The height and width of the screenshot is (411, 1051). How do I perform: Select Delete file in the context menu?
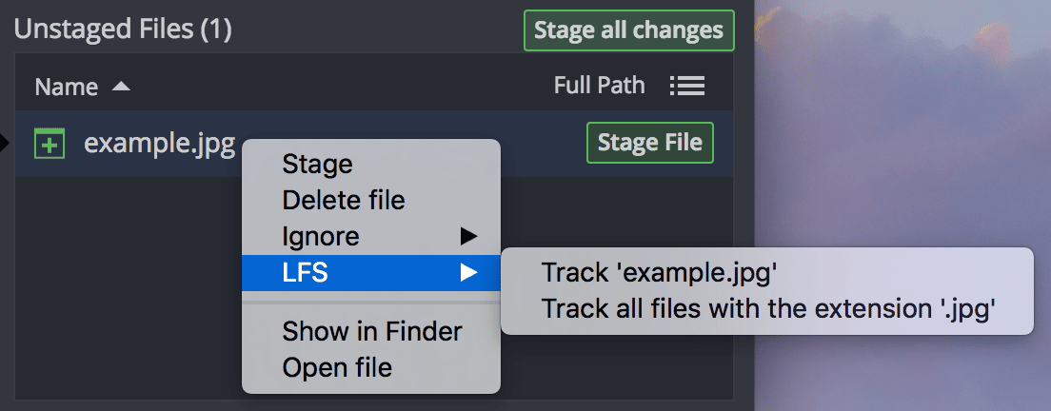tap(344, 200)
